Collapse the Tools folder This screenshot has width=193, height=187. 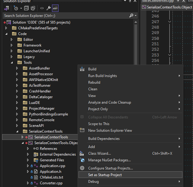pos(12,63)
